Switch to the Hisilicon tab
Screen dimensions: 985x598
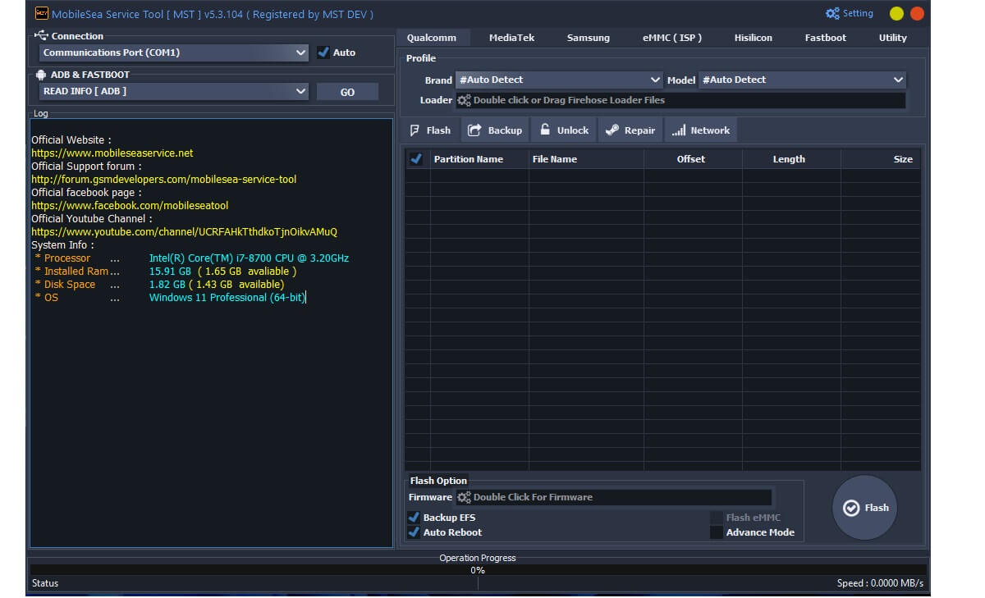(x=753, y=38)
